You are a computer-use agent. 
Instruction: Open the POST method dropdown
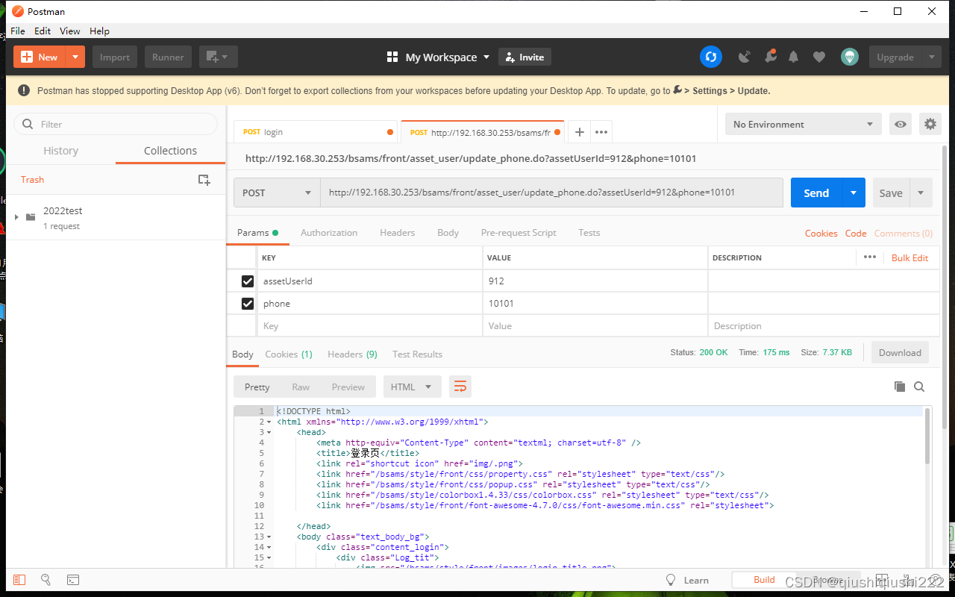[x=277, y=193]
